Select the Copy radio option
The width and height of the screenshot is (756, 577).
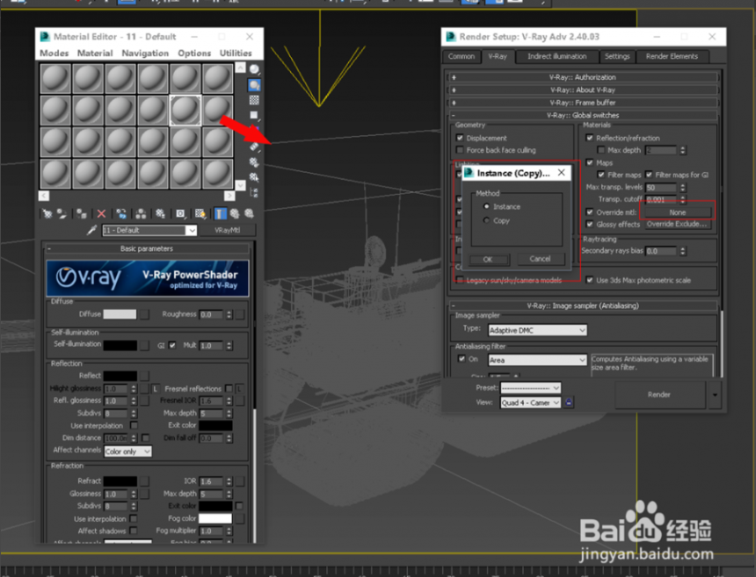(x=486, y=220)
